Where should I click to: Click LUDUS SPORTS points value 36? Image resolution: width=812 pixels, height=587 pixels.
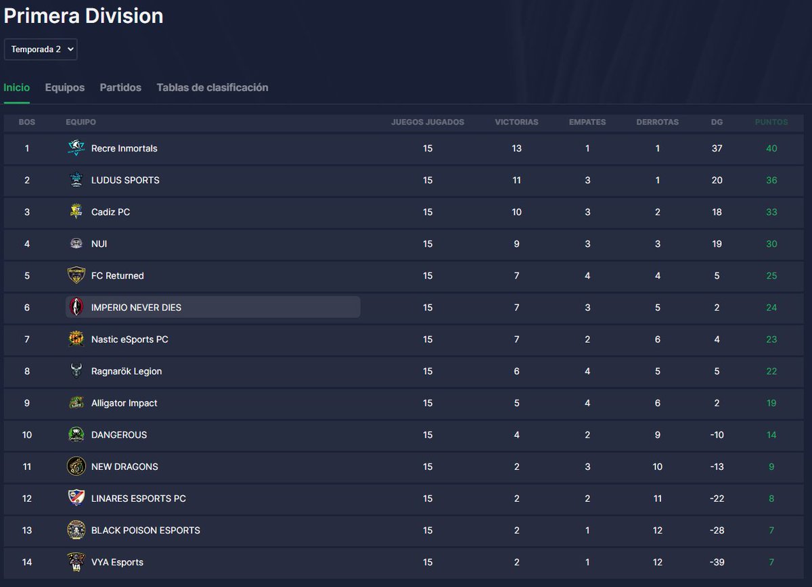coord(771,180)
